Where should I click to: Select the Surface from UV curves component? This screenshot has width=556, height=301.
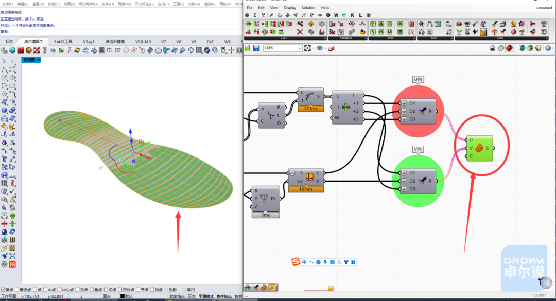tap(479, 148)
